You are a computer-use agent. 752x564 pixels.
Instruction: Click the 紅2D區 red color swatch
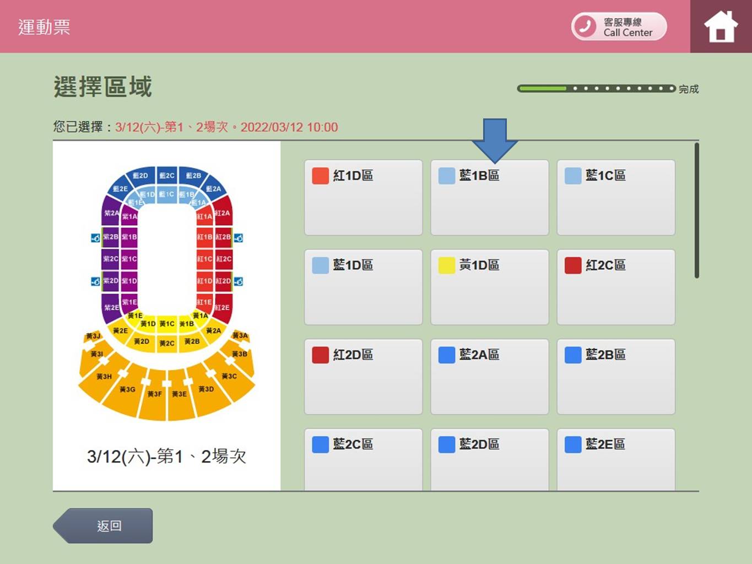point(320,355)
